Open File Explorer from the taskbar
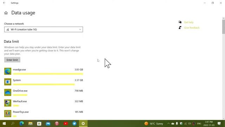This screenshot has width=225, height=127. pos(31,123)
